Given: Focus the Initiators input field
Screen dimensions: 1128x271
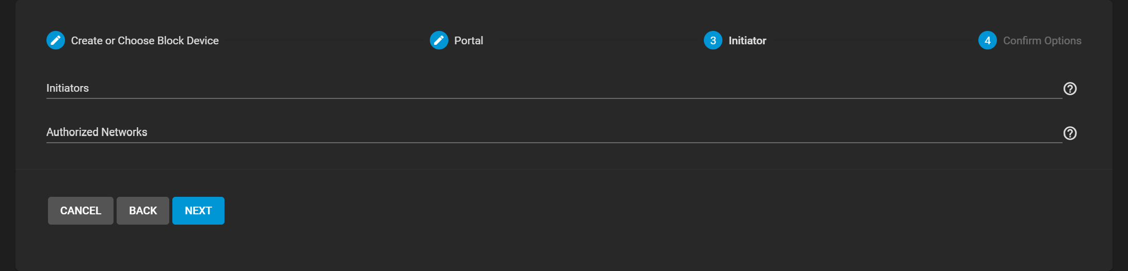Looking at the screenshot, I should [x=554, y=88].
